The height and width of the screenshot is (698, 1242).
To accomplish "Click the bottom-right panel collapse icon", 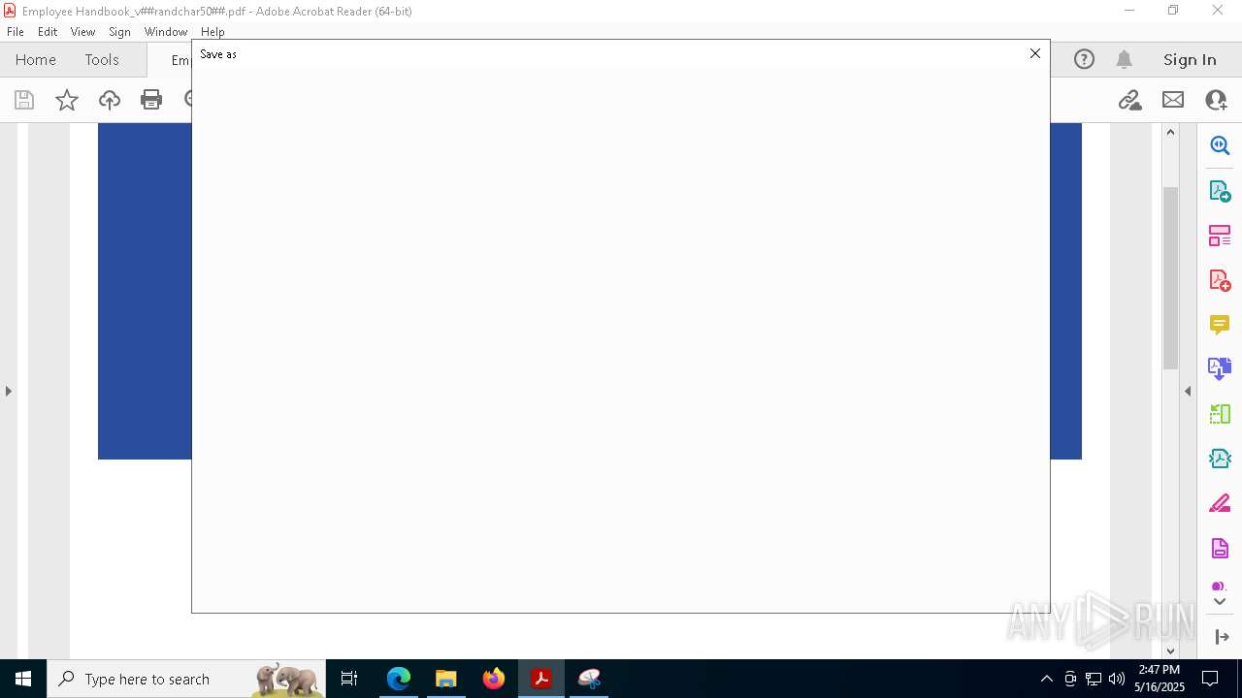I will point(1222,637).
